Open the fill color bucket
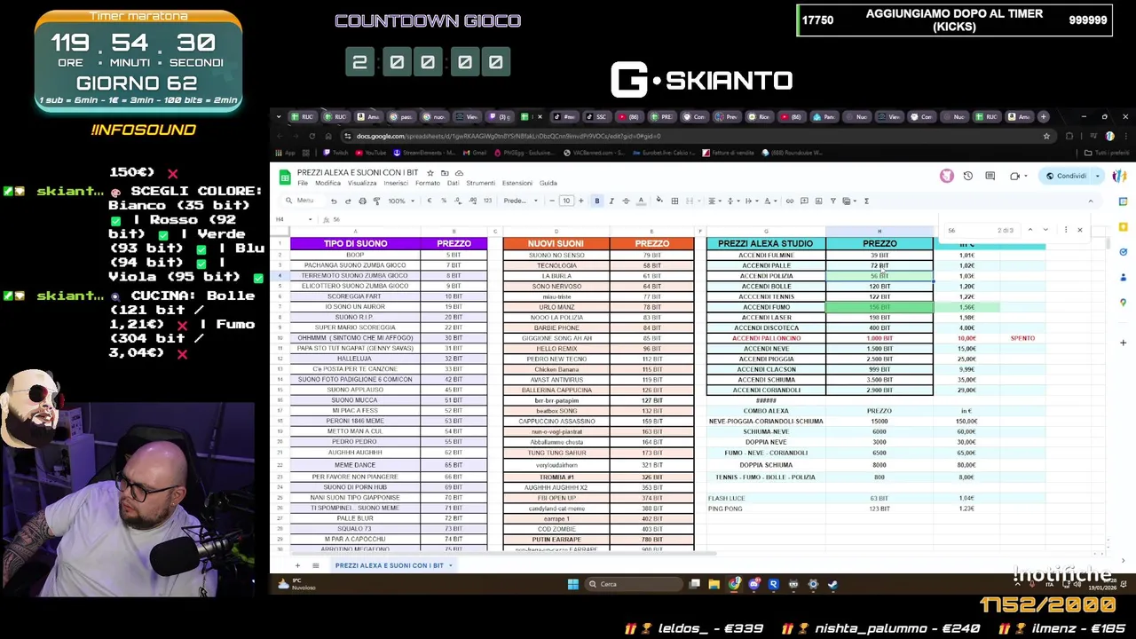 click(659, 201)
